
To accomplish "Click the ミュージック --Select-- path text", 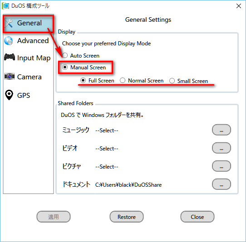I will tap(107, 131).
